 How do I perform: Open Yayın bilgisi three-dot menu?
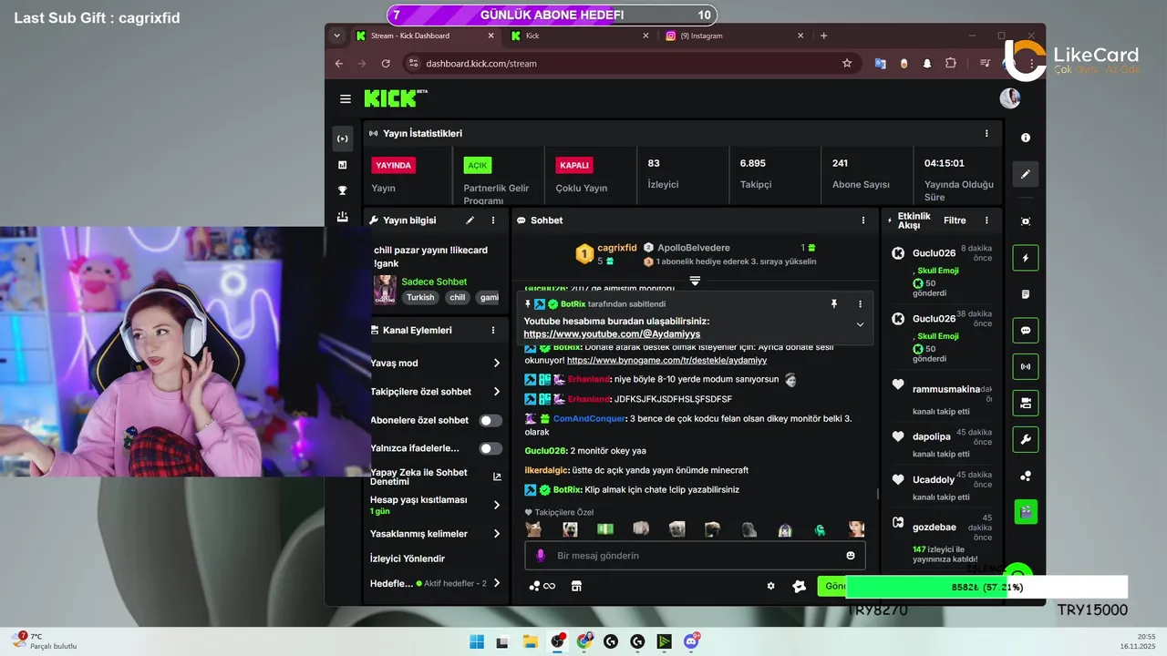[493, 220]
